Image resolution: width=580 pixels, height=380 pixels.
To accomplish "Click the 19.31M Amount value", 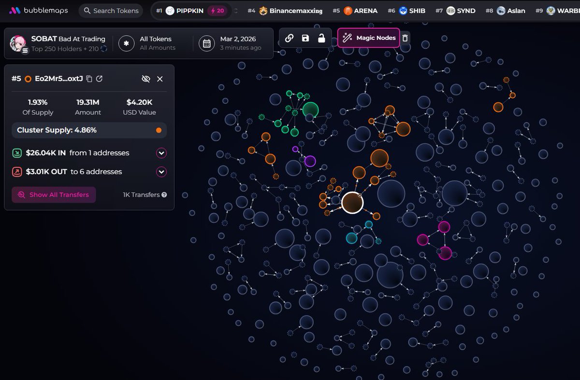I will click(88, 102).
